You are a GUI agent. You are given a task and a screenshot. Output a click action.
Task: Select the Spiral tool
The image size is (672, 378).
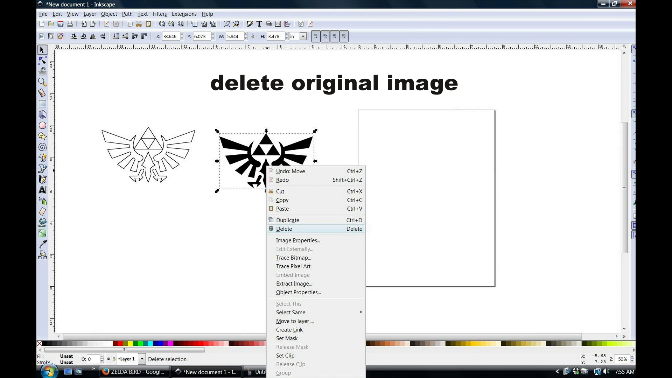point(42,147)
